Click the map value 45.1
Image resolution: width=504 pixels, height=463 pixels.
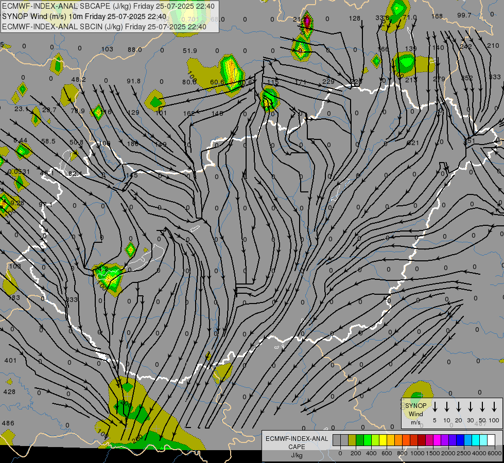pos(47,173)
